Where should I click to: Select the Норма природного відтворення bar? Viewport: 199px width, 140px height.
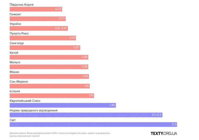[86, 115]
